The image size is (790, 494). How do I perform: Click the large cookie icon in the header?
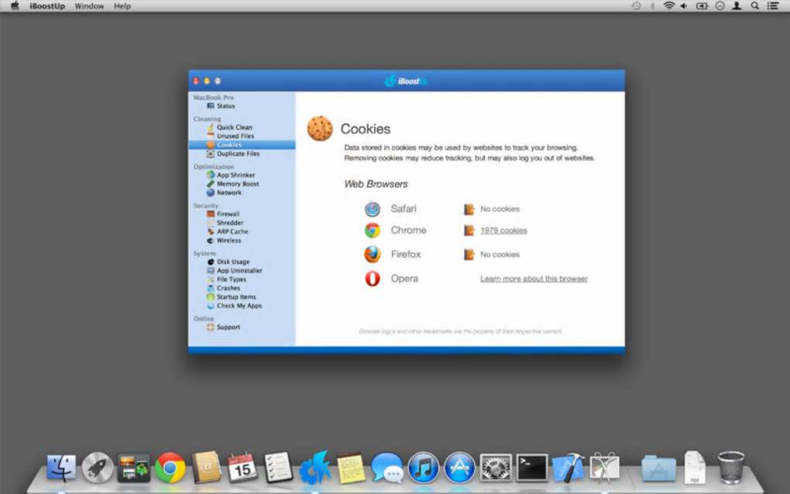[320, 129]
